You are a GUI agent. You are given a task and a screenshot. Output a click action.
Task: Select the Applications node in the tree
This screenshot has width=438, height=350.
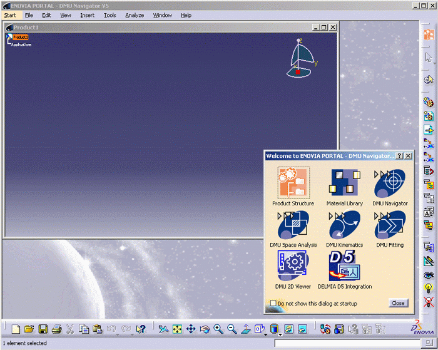click(21, 44)
